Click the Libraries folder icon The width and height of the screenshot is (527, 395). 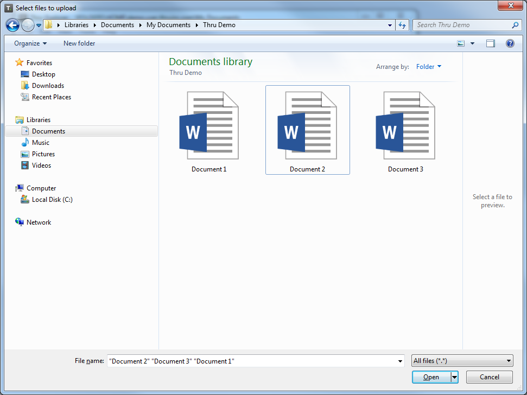pyautogui.click(x=19, y=120)
